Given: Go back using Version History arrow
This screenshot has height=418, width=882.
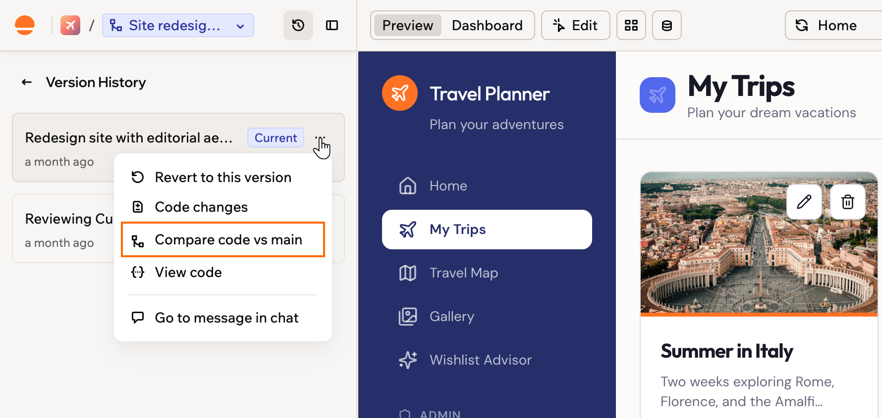Looking at the screenshot, I should [x=27, y=82].
